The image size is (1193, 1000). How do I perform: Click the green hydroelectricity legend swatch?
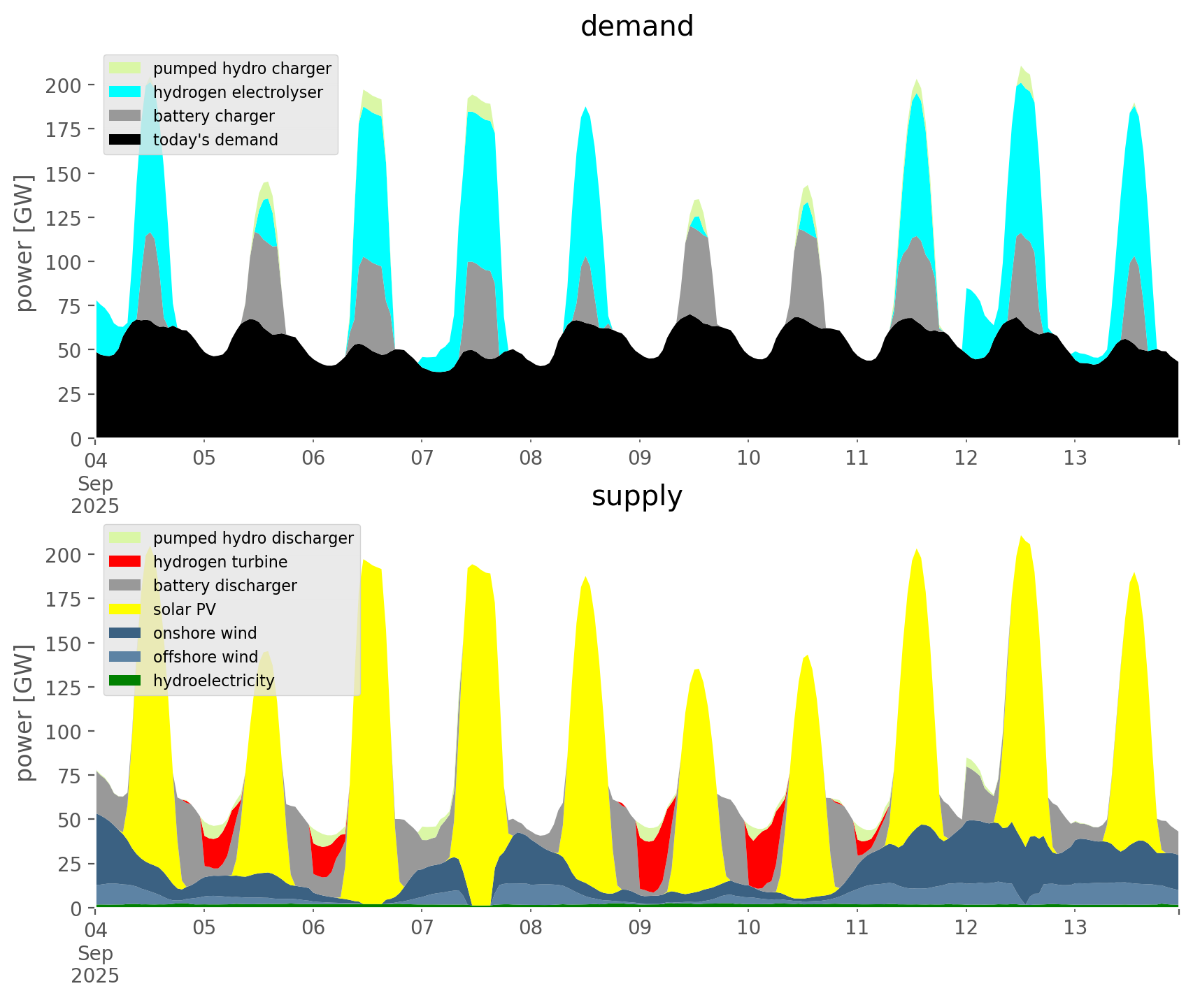125,681
